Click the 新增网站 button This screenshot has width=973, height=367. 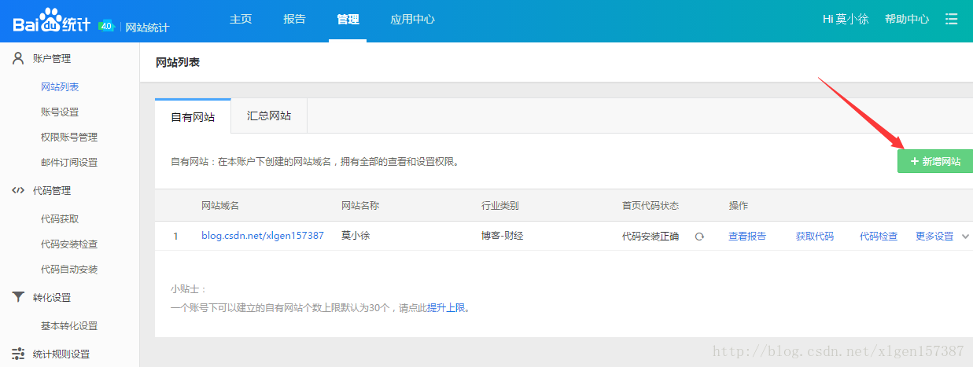click(x=934, y=160)
